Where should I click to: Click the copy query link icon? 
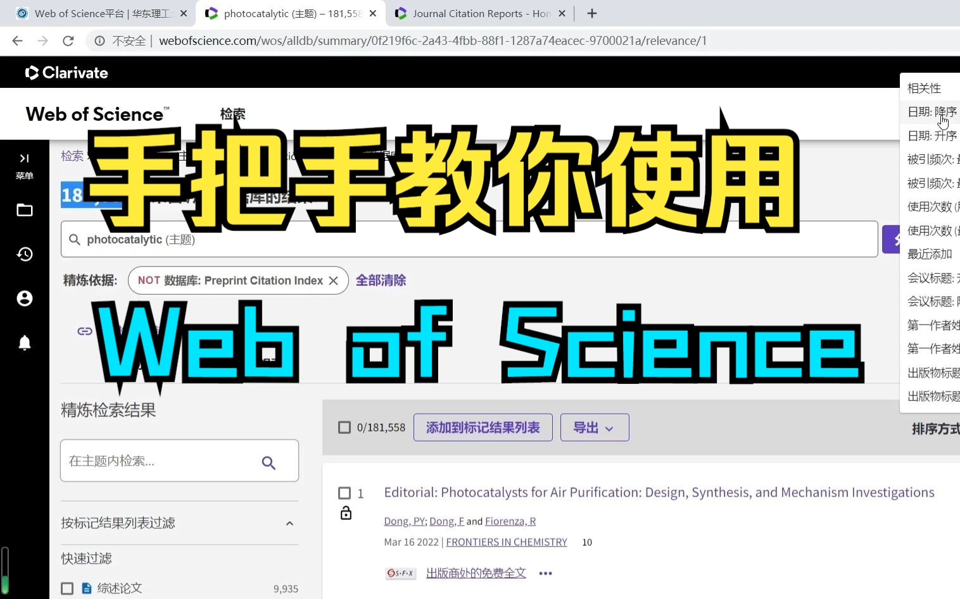point(85,331)
